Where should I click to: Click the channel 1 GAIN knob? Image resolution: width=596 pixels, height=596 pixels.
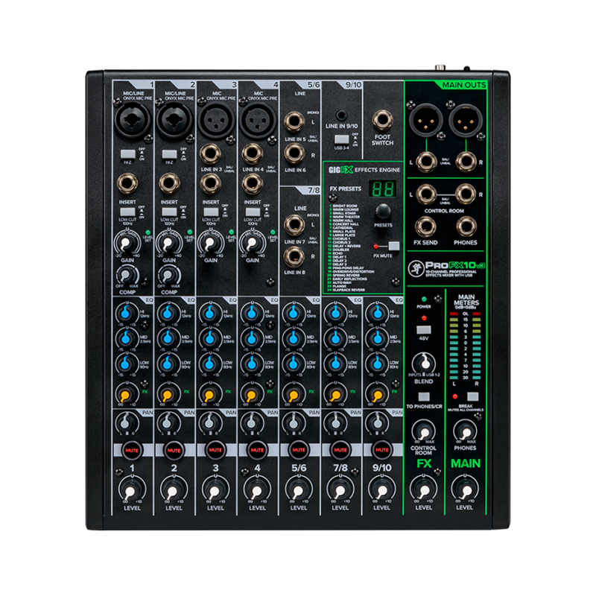click(x=127, y=243)
